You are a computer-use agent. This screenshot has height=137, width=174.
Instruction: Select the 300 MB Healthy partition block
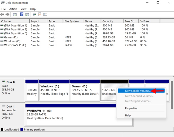click(x=32, y=90)
